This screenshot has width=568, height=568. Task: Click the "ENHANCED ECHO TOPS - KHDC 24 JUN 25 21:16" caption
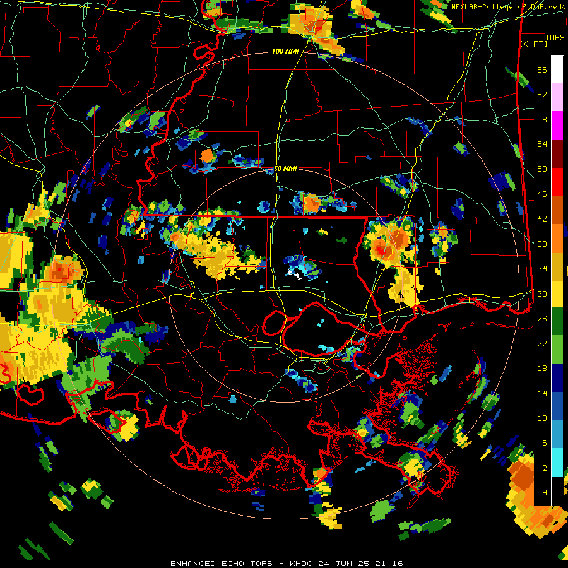point(287,564)
